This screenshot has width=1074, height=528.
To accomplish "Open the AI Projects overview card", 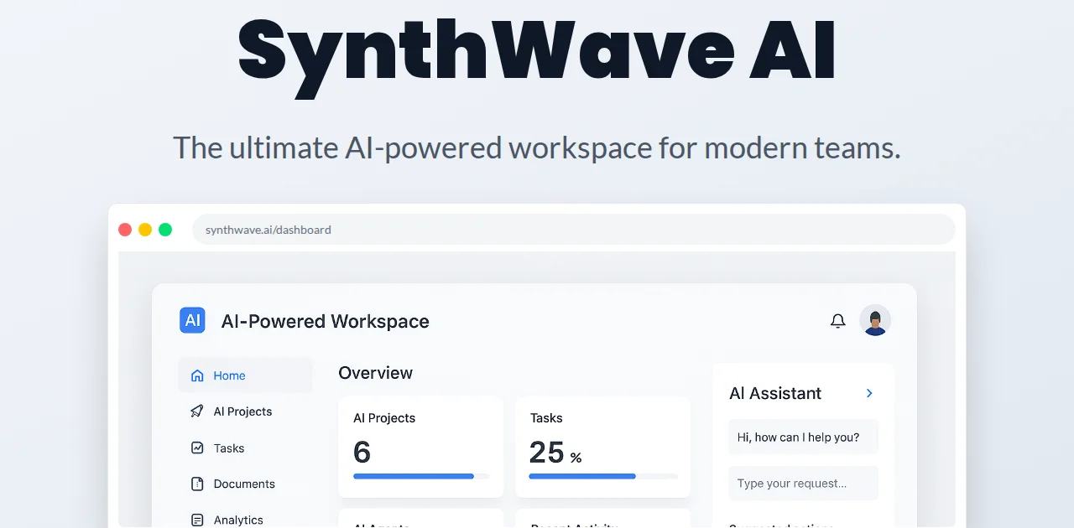I will point(420,446).
